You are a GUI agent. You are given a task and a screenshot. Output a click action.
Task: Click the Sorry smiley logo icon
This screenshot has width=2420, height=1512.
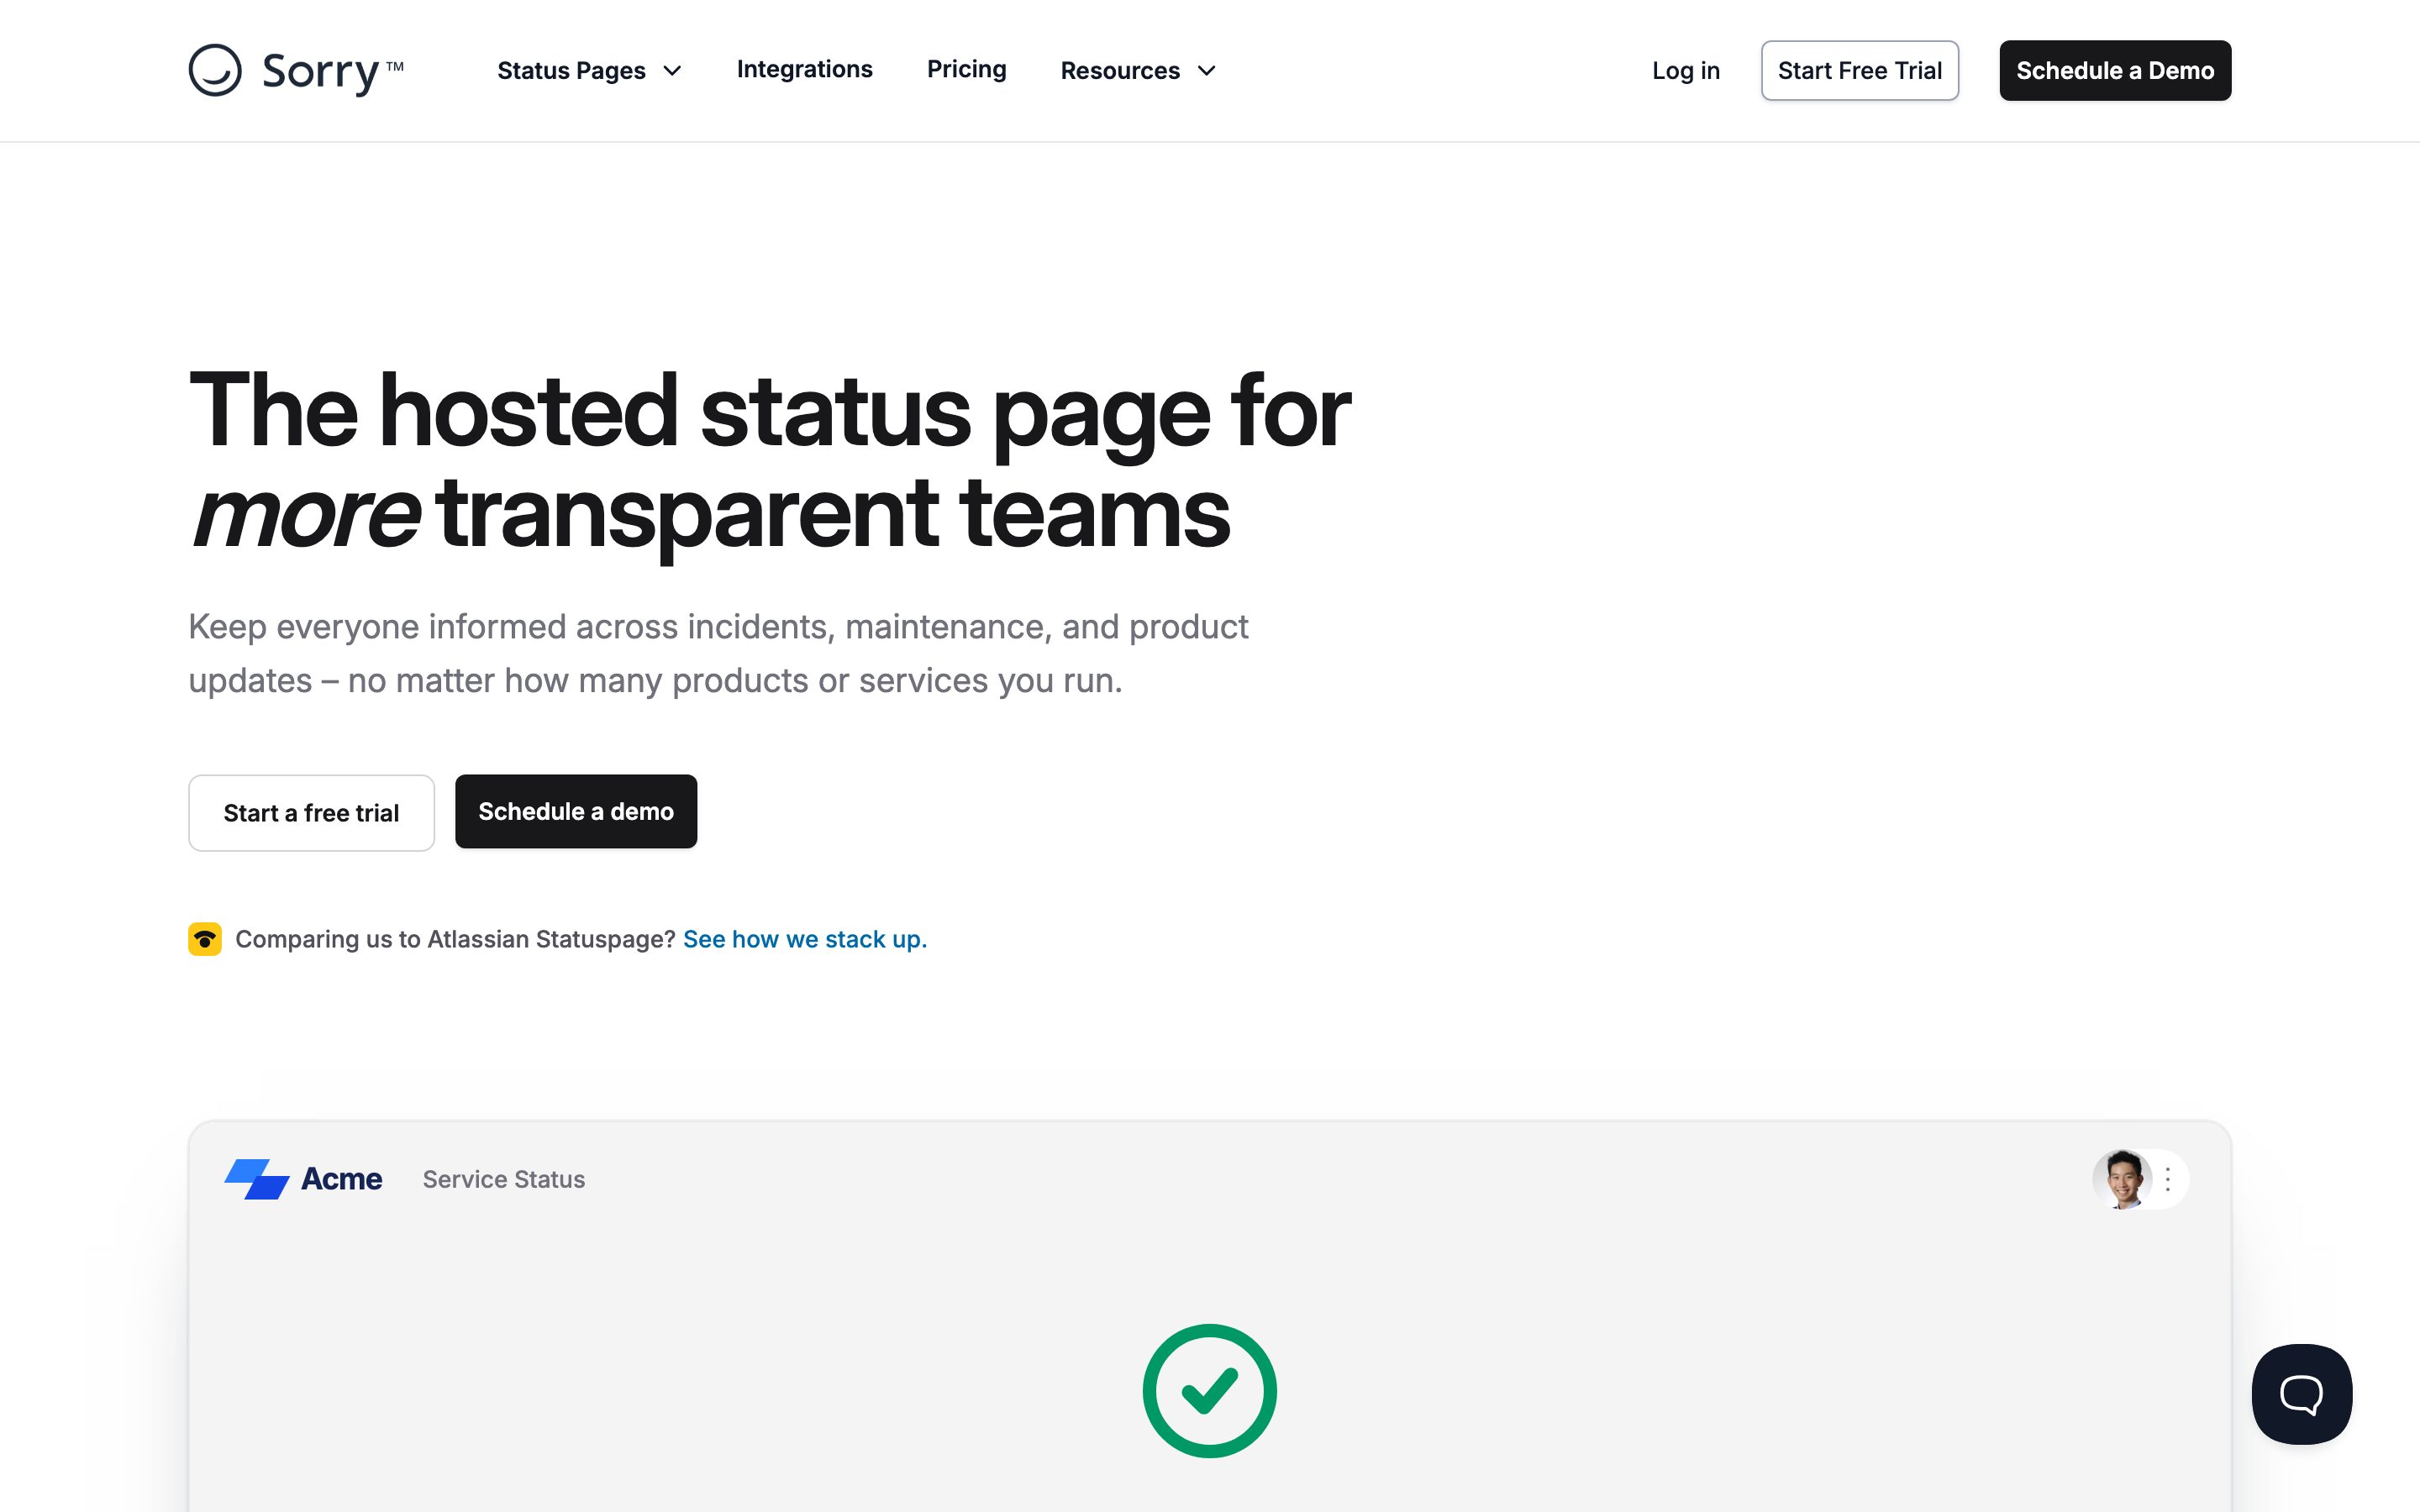(215, 70)
